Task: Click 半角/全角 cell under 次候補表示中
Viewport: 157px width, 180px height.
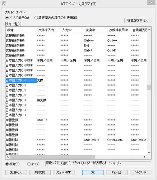Action: pos(115,60)
